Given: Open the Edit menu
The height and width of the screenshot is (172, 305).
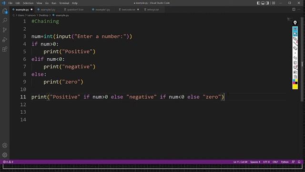Looking at the screenshot, I should click(x=18, y=3).
